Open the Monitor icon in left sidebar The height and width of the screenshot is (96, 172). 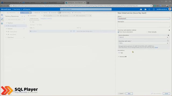2,23
